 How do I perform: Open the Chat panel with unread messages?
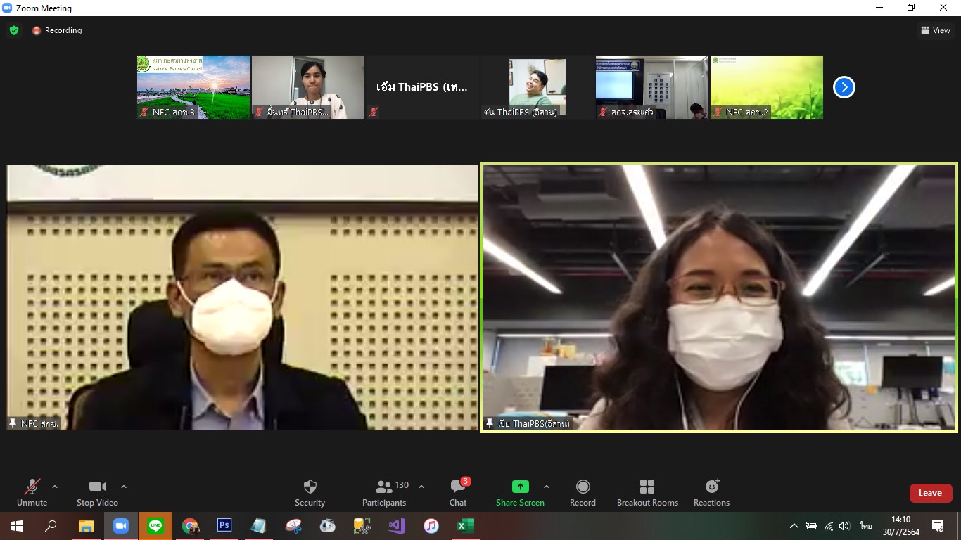(x=458, y=493)
